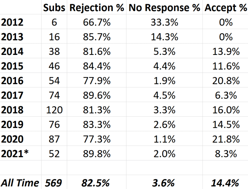Click the 2016 accept cell 20.8%
The image size is (248, 189).
point(226,81)
